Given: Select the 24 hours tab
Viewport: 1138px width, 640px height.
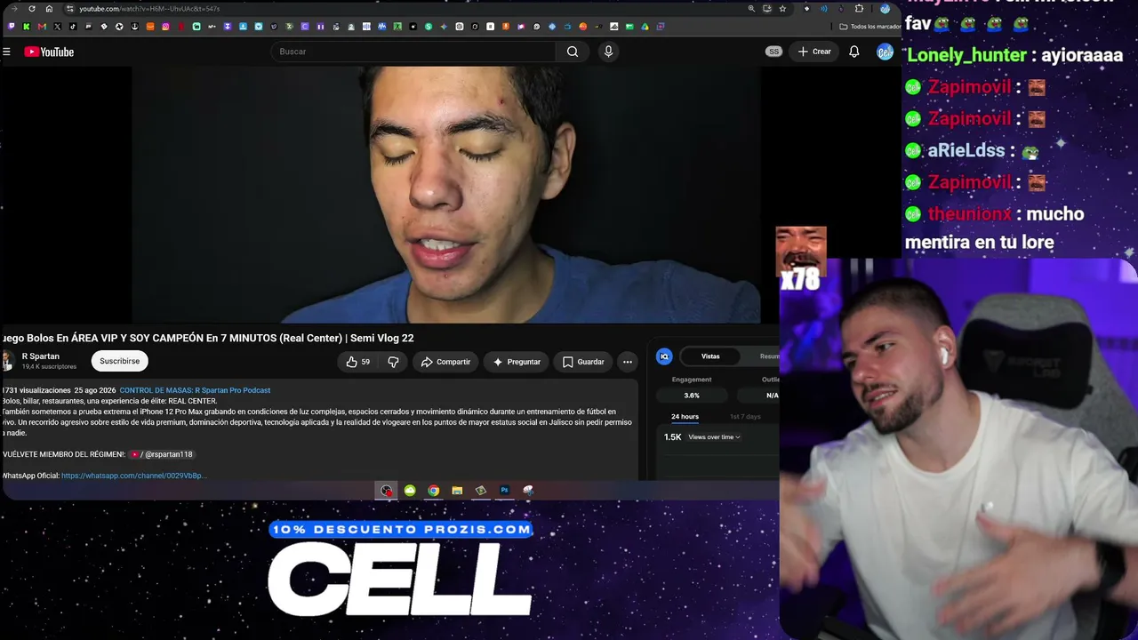Looking at the screenshot, I should [x=685, y=417].
